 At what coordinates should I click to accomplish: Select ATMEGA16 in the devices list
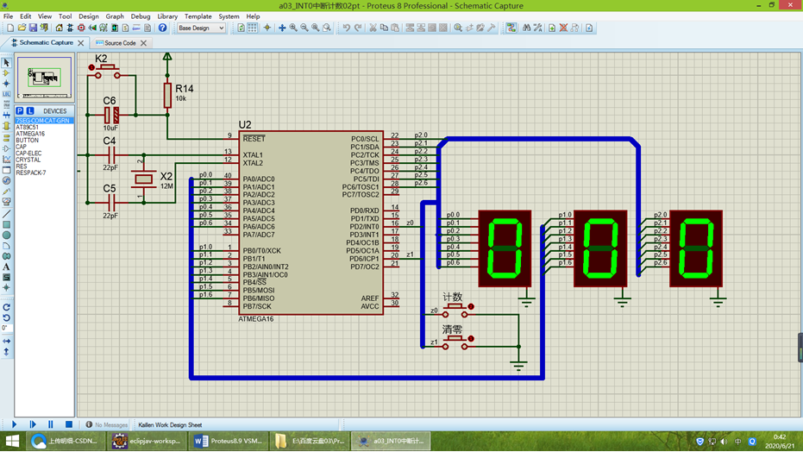coord(29,134)
